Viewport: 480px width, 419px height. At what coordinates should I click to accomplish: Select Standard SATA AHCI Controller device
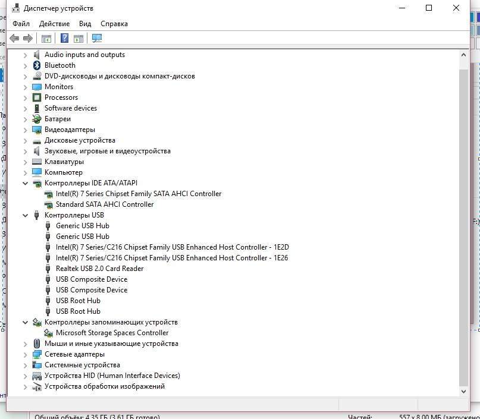pyautogui.click(x=104, y=204)
